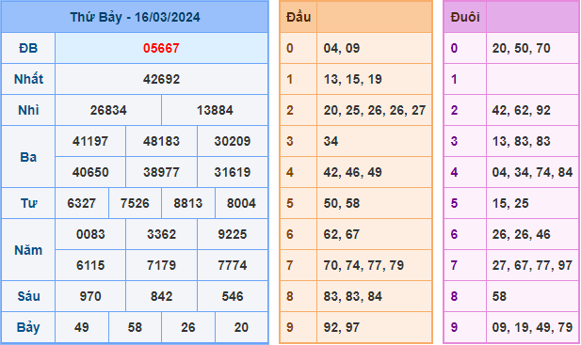This screenshot has width=581, height=345.
Task: Select Đầu values '50, 58'
Action: [x=342, y=203]
